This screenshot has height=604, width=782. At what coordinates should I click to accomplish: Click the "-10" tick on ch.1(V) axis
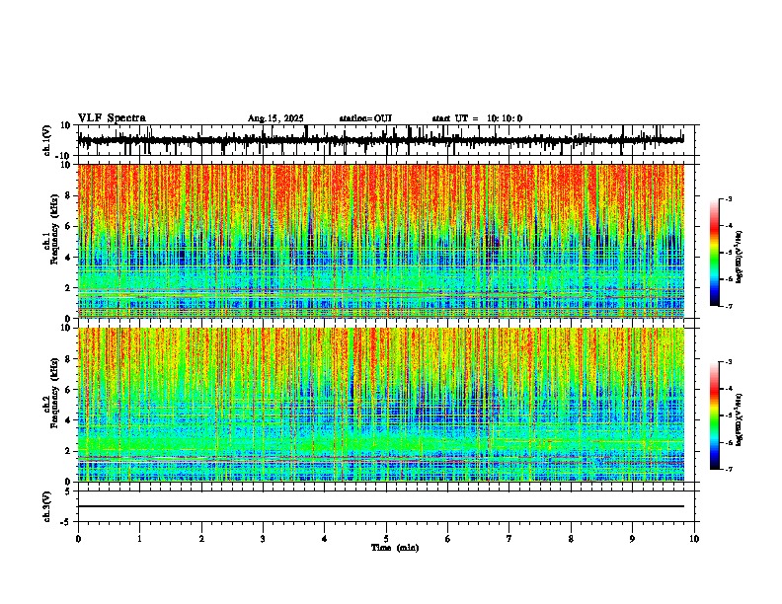64,155
